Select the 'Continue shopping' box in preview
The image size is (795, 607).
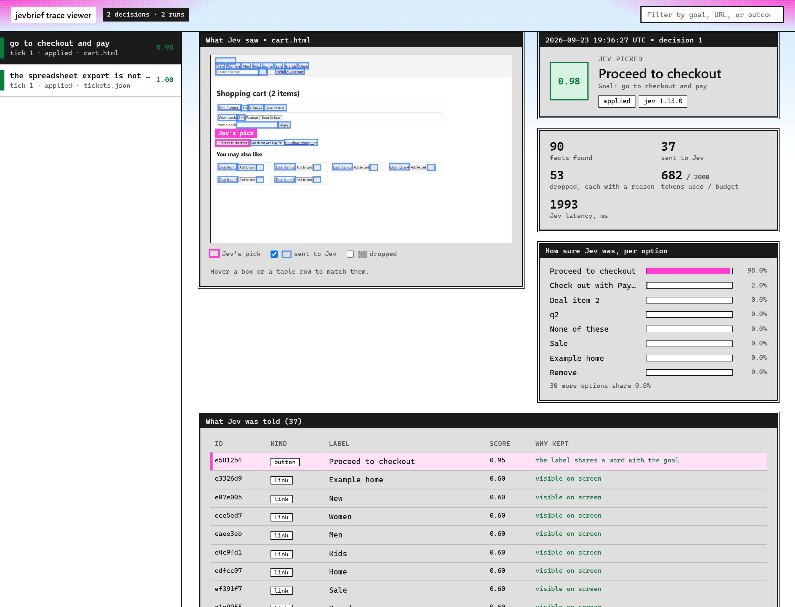point(301,143)
